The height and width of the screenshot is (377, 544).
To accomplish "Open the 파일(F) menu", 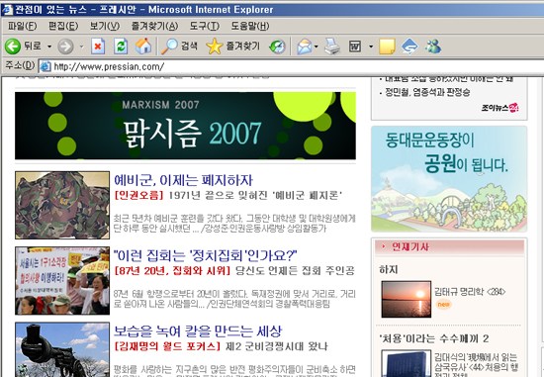I will click(x=22, y=26).
